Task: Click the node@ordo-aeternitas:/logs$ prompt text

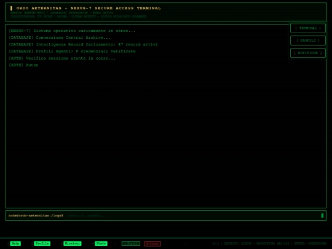Action: point(36,216)
